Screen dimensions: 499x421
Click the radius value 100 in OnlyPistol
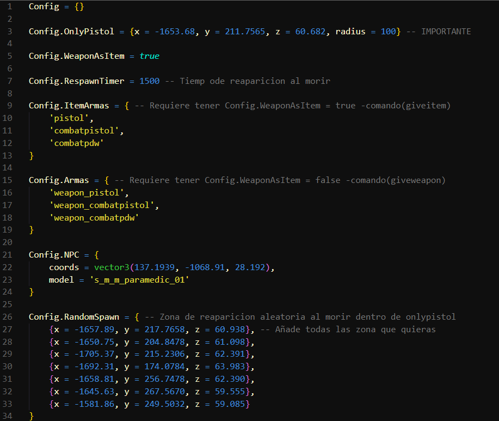[x=388, y=32]
